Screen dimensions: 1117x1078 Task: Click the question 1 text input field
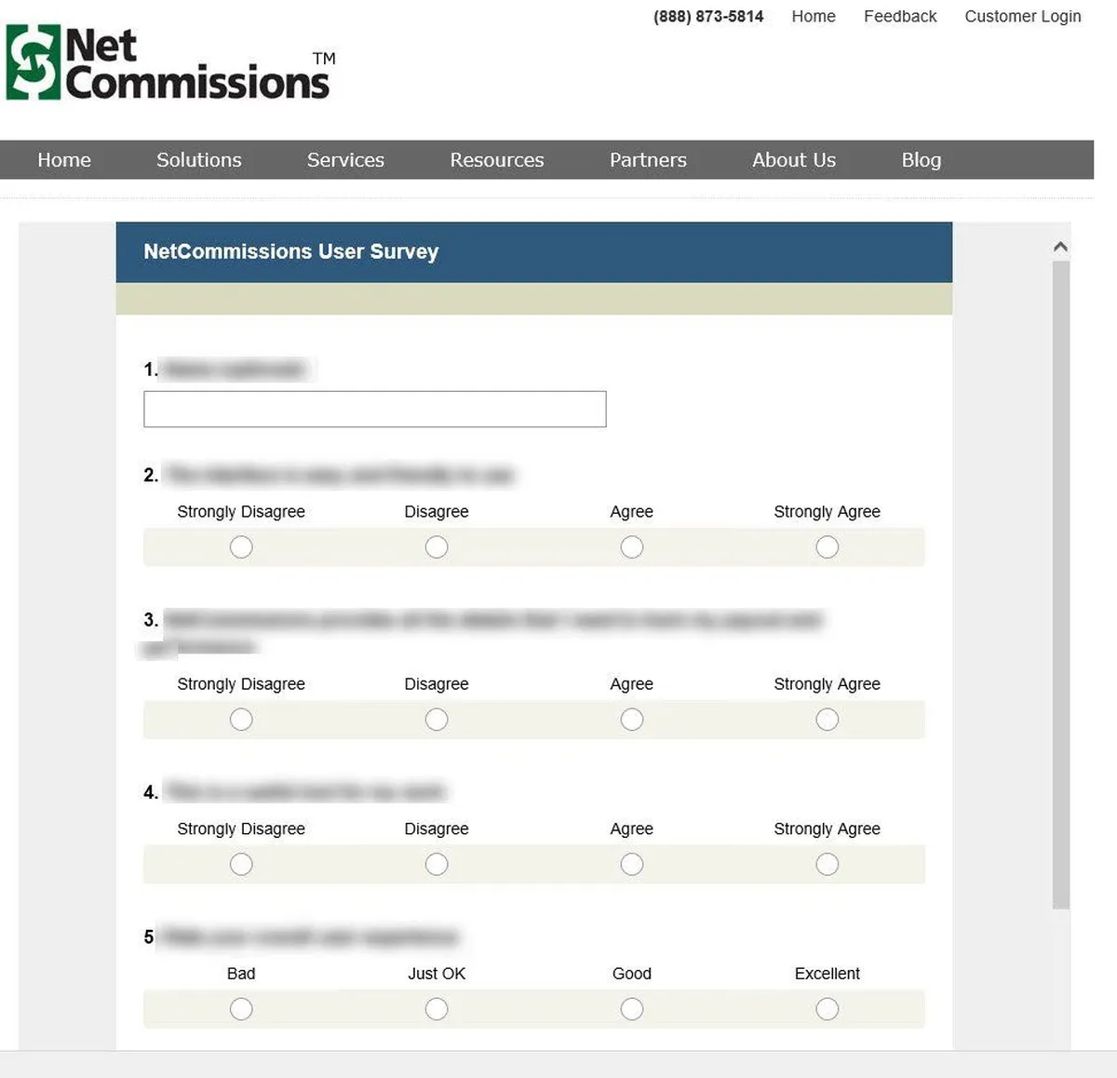tap(374, 410)
